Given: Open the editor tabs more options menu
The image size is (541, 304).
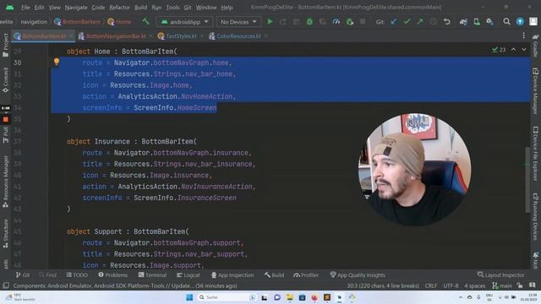Looking at the screenshot, I should (524, 35).
